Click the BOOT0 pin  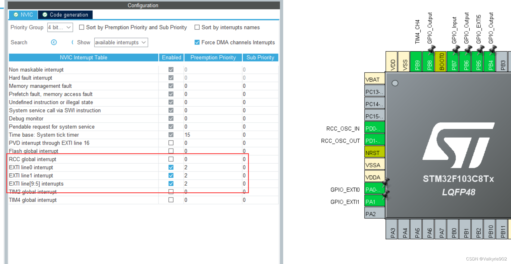click(x=441, y=61)
